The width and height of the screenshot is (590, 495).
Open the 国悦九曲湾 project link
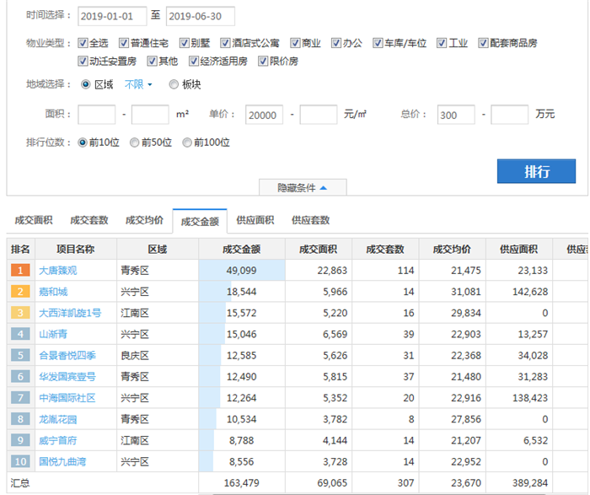tap(63, 461)
